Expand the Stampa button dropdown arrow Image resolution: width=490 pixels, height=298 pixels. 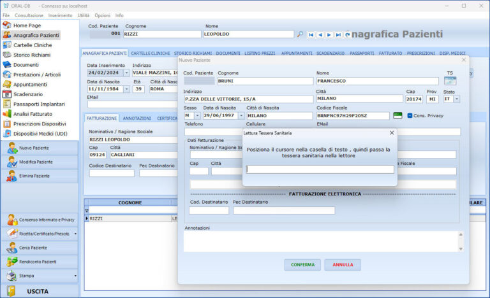tap(75, 276)
